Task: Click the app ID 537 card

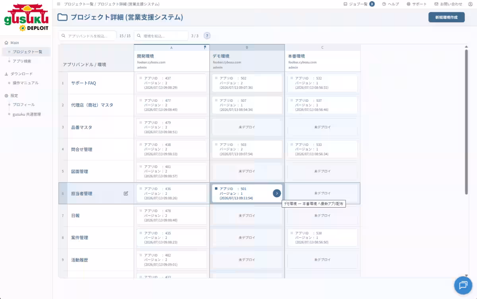Action: pos(322,105)
